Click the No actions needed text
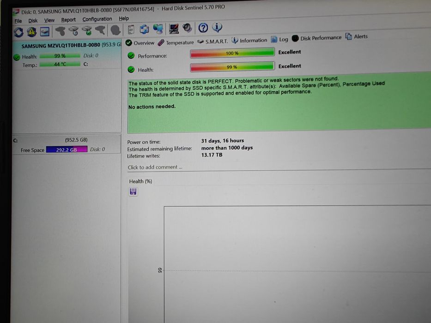431x323 pixels. click(x=152, y=107)
